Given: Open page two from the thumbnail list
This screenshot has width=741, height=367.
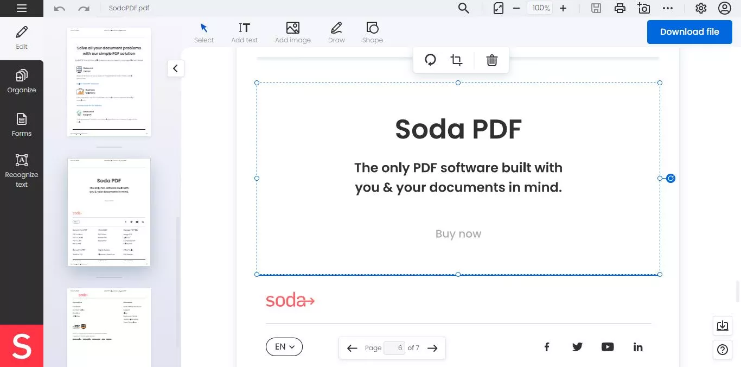Looking at the screenshot, I should pos(108,212).
